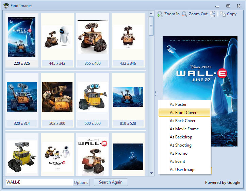This screenshot has height=191, width=246.
Task: Click the Powered by Google text
Action: pyautogui.click(x=223, y=183)
